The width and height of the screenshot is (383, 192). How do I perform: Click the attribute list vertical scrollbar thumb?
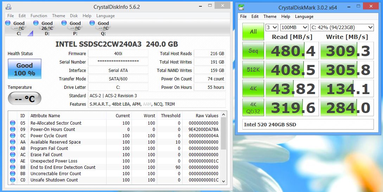[223, 133]
